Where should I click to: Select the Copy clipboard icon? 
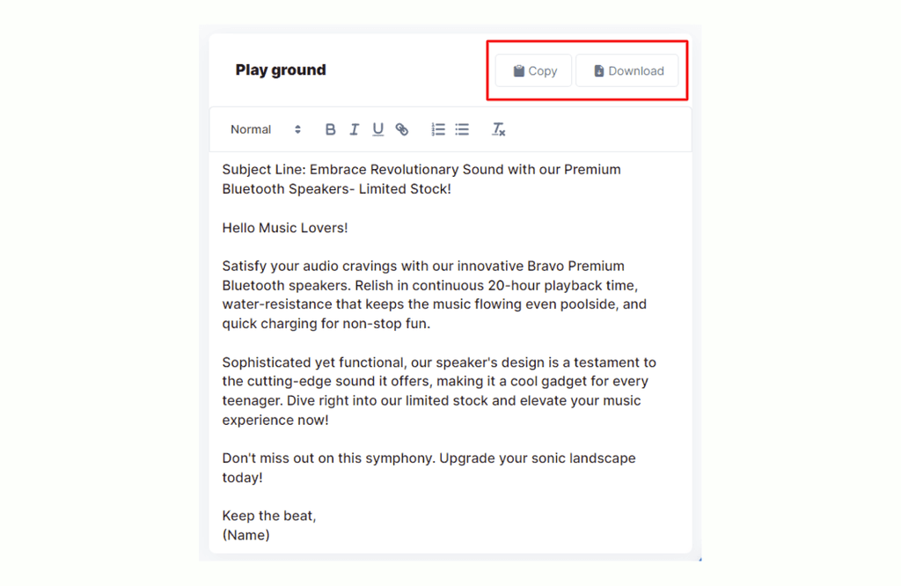pos(518,70)
